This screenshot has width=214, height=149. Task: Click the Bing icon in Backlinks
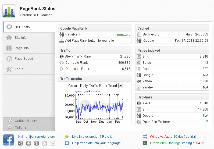[139, 109]
